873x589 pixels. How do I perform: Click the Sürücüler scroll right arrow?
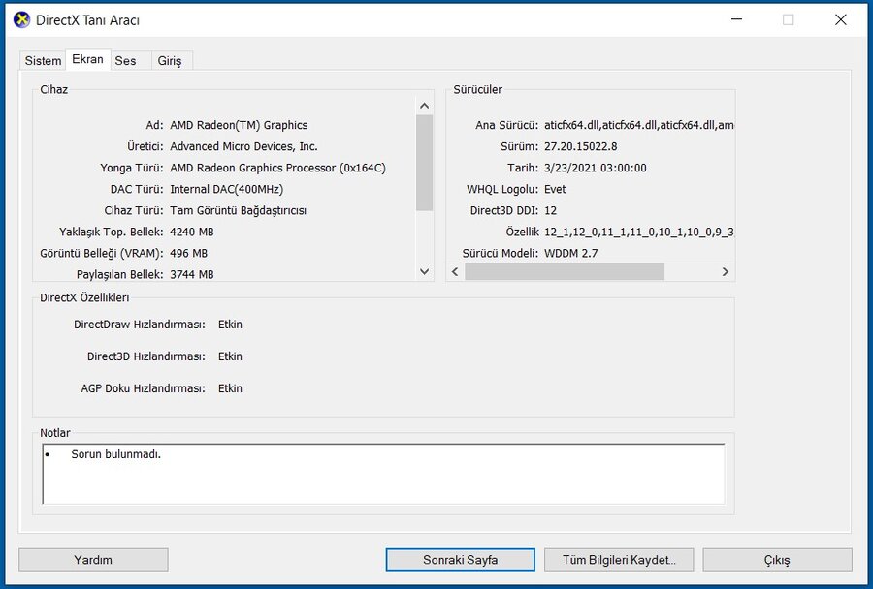[725, 272]
